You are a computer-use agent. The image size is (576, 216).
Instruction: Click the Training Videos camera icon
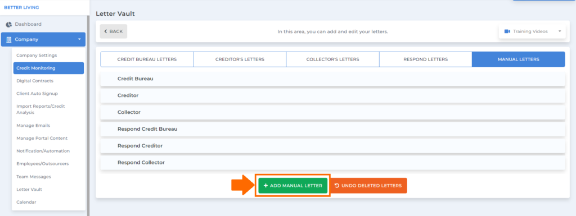507,31
